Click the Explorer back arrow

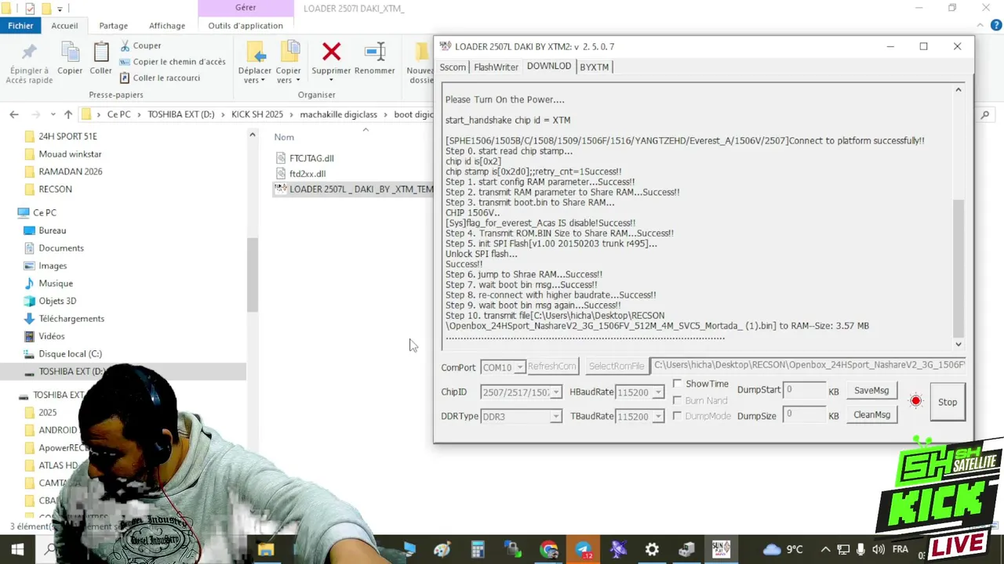[14, 114]
